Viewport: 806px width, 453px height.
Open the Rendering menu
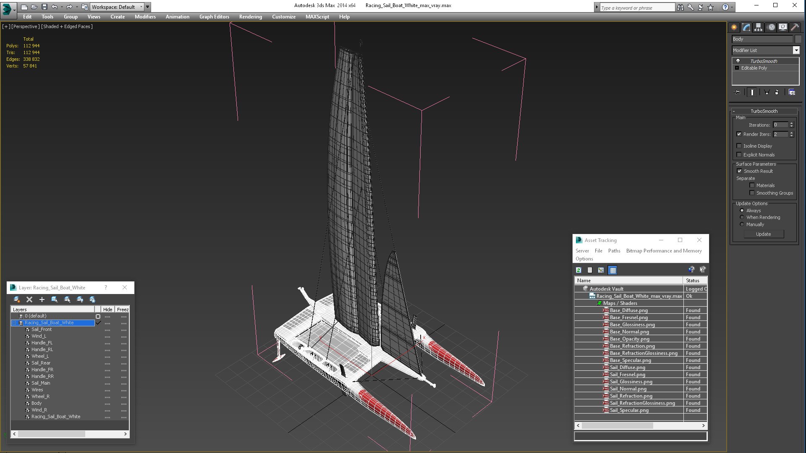click(251, 17)
